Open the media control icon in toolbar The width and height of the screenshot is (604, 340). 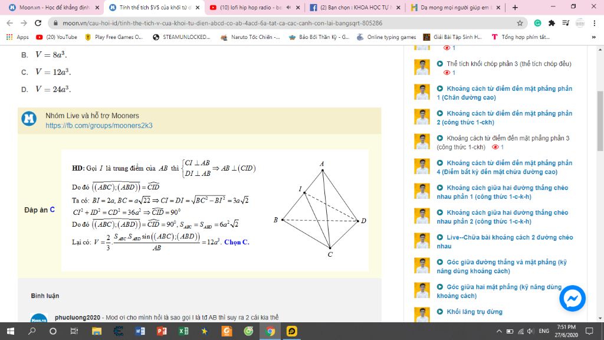coord(566,23)
